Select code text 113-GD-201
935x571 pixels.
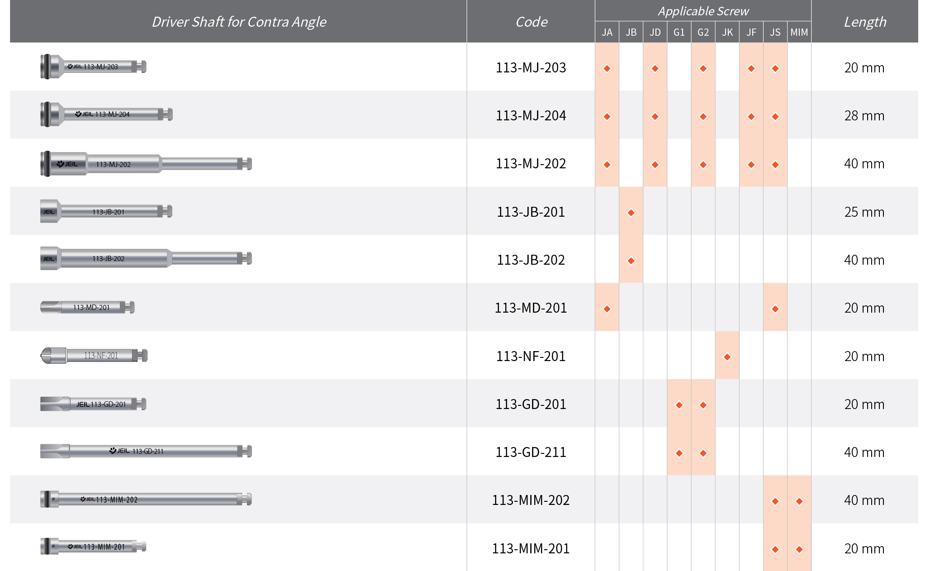pyautogui.click(x=531, y=404)
